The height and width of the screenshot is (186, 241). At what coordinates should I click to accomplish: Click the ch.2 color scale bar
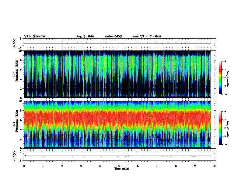pos(220,128)
